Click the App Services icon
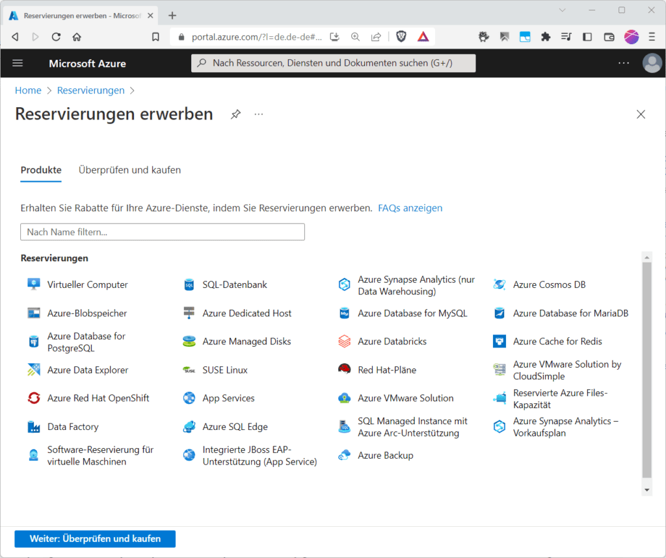Viewport: 666px width, 558px height. (x=189, y=398)
